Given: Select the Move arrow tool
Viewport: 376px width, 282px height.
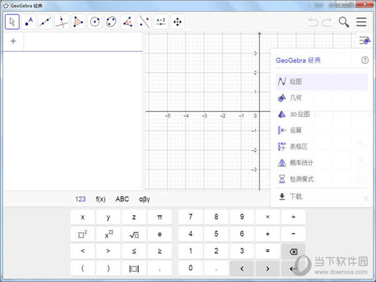Looking at the screenshot, I should [13, 22].
